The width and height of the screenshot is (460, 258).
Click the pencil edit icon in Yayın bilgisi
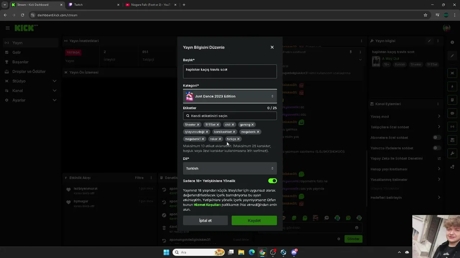[429, 41]
